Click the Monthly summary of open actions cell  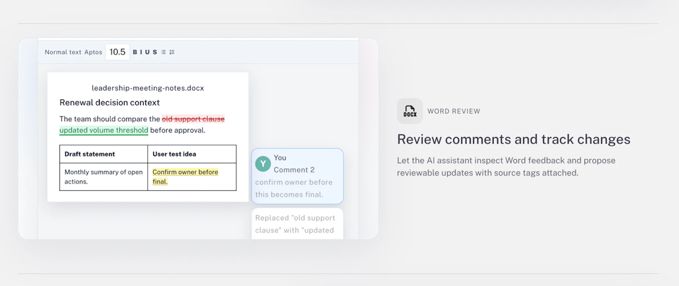coord(104,177)
